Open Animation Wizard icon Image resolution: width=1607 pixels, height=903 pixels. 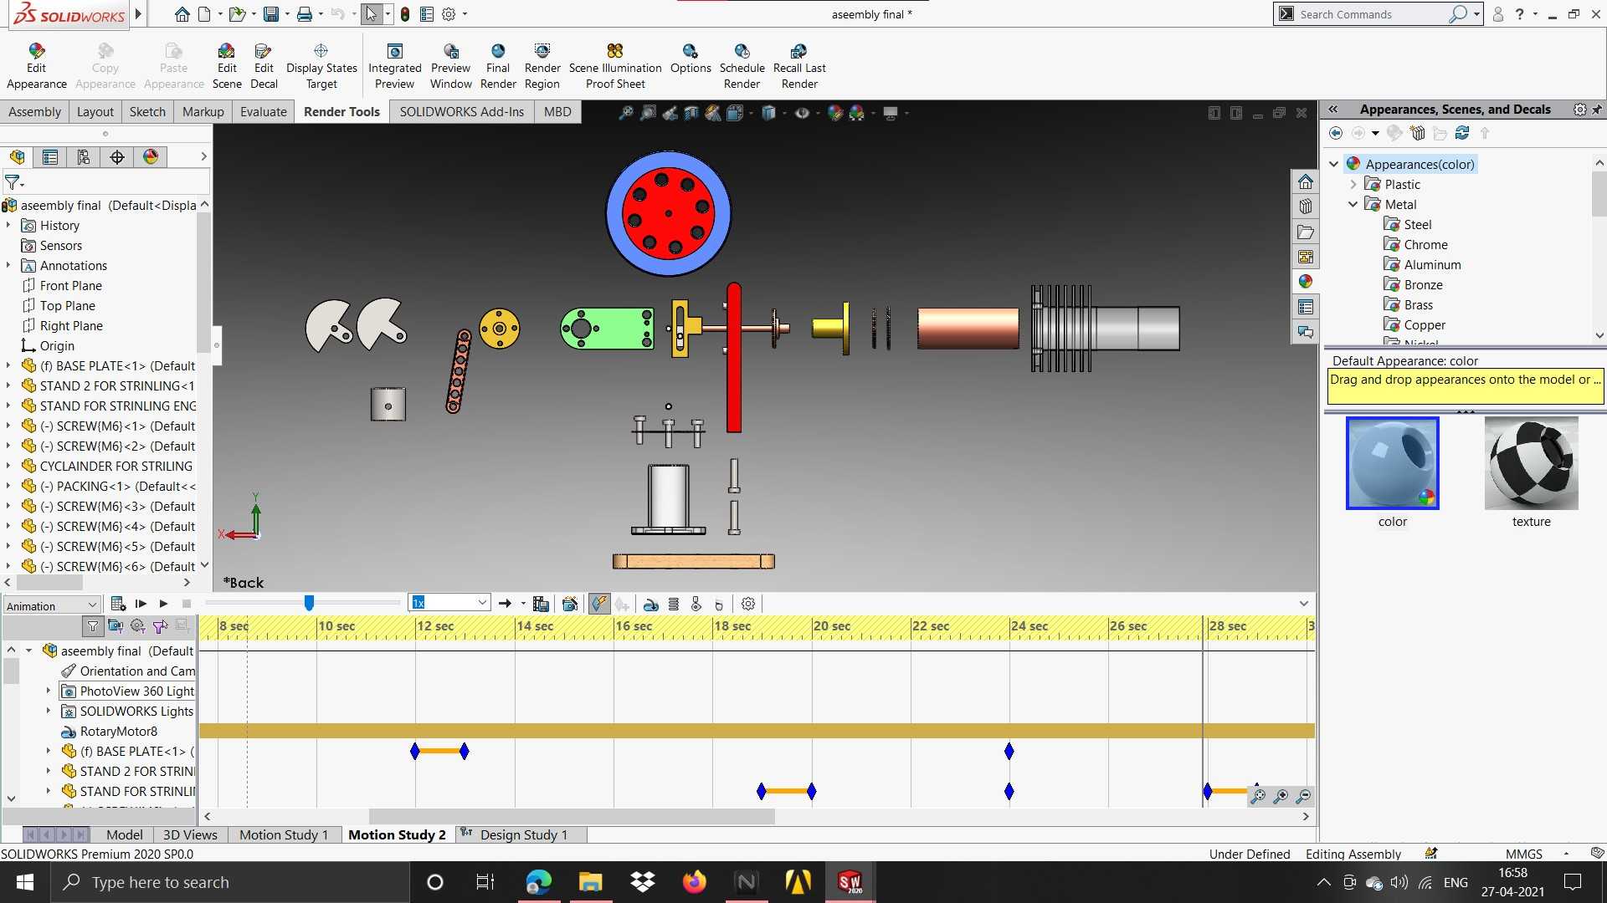tap(570, 604)
